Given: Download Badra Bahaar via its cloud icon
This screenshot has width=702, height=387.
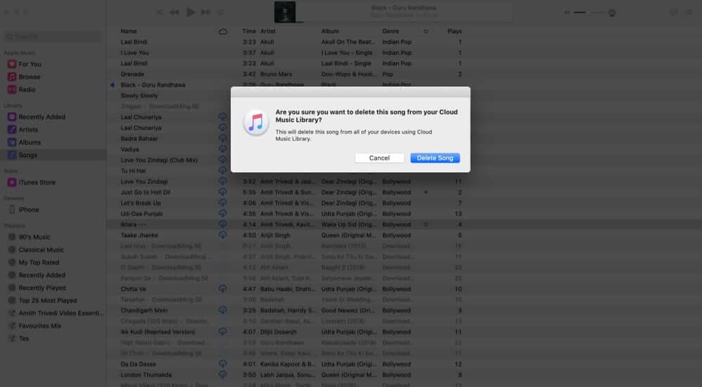Looking at the screenshot, I should 222,138.
